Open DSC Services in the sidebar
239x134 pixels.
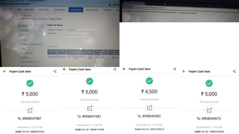pos(24,26)
